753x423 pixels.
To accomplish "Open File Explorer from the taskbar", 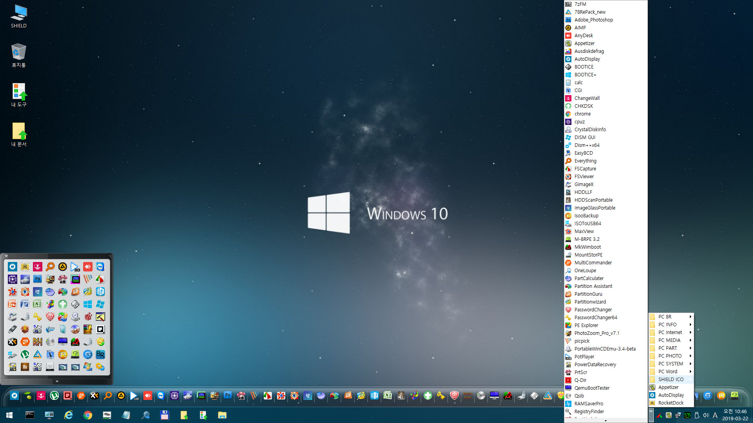I will [222, 415].
